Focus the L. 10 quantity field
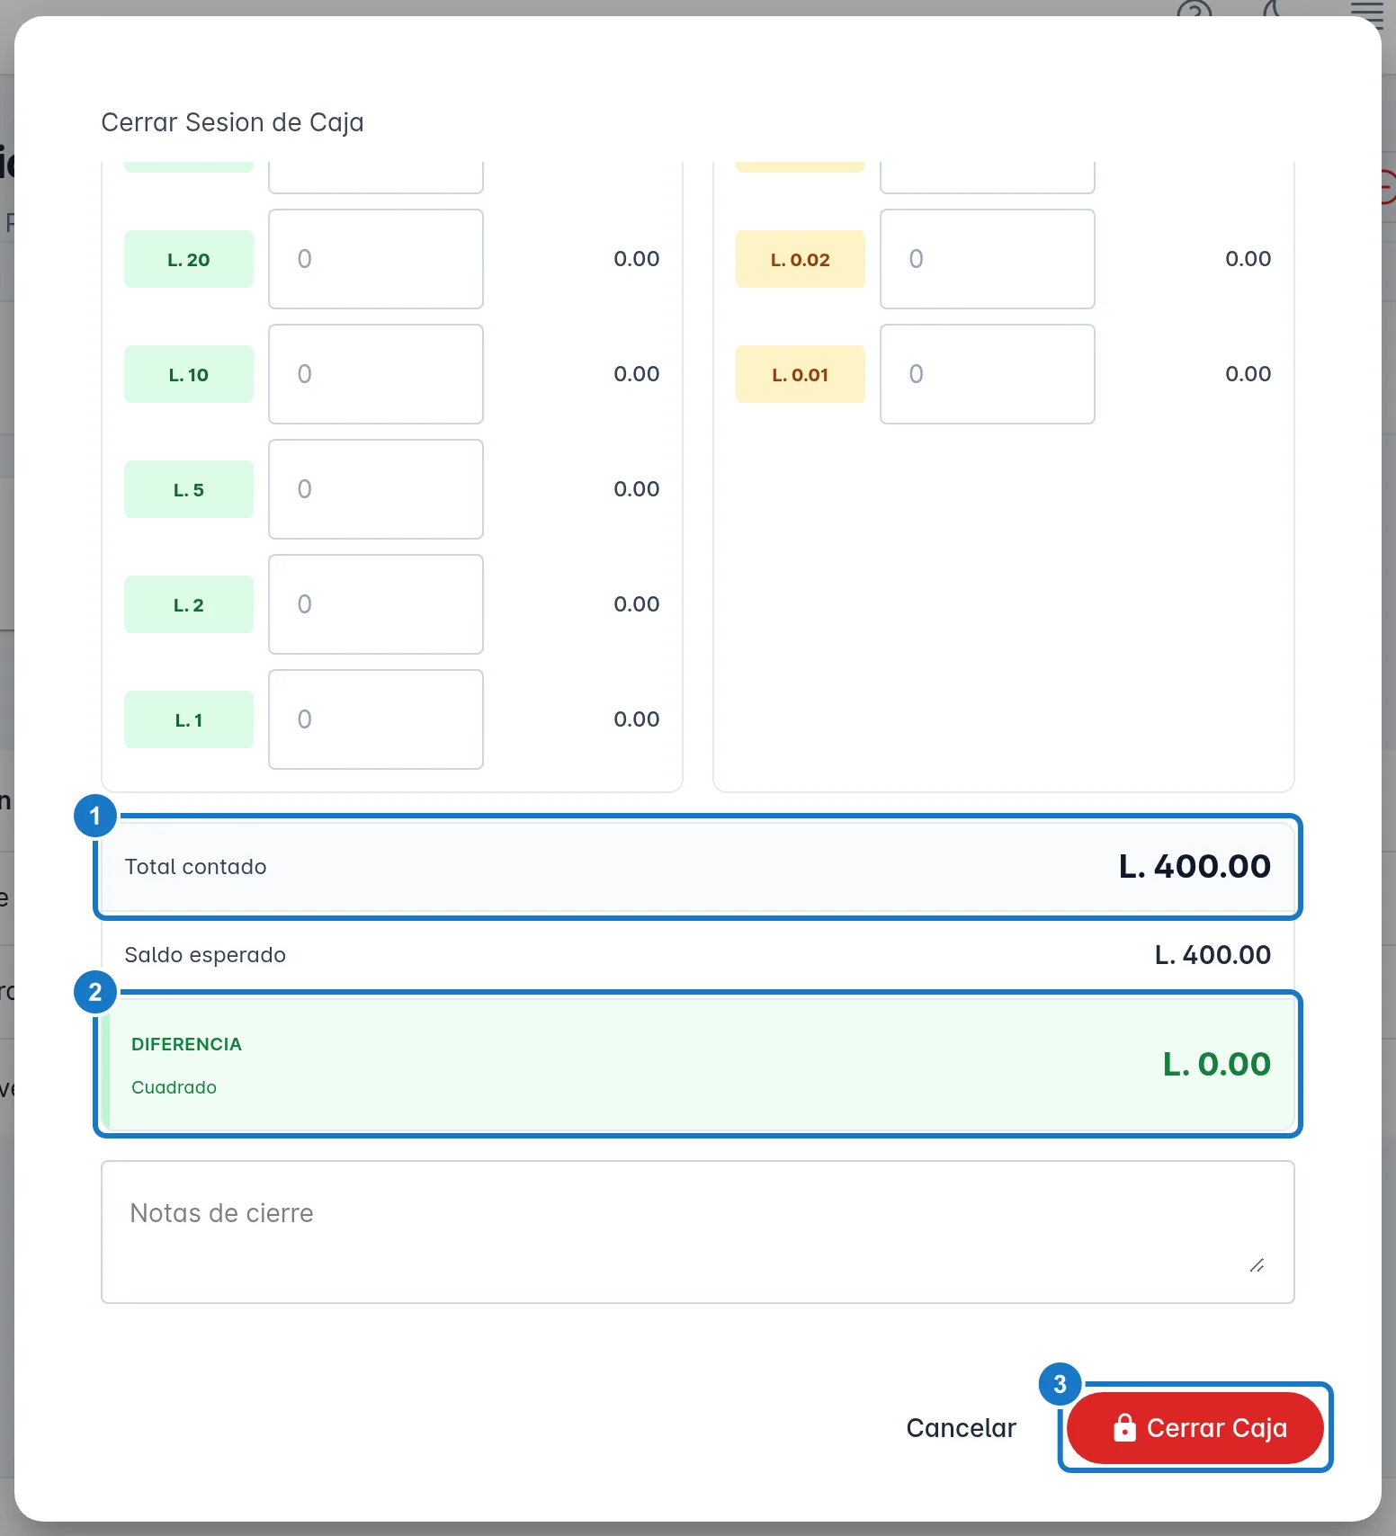 [376, 374]
